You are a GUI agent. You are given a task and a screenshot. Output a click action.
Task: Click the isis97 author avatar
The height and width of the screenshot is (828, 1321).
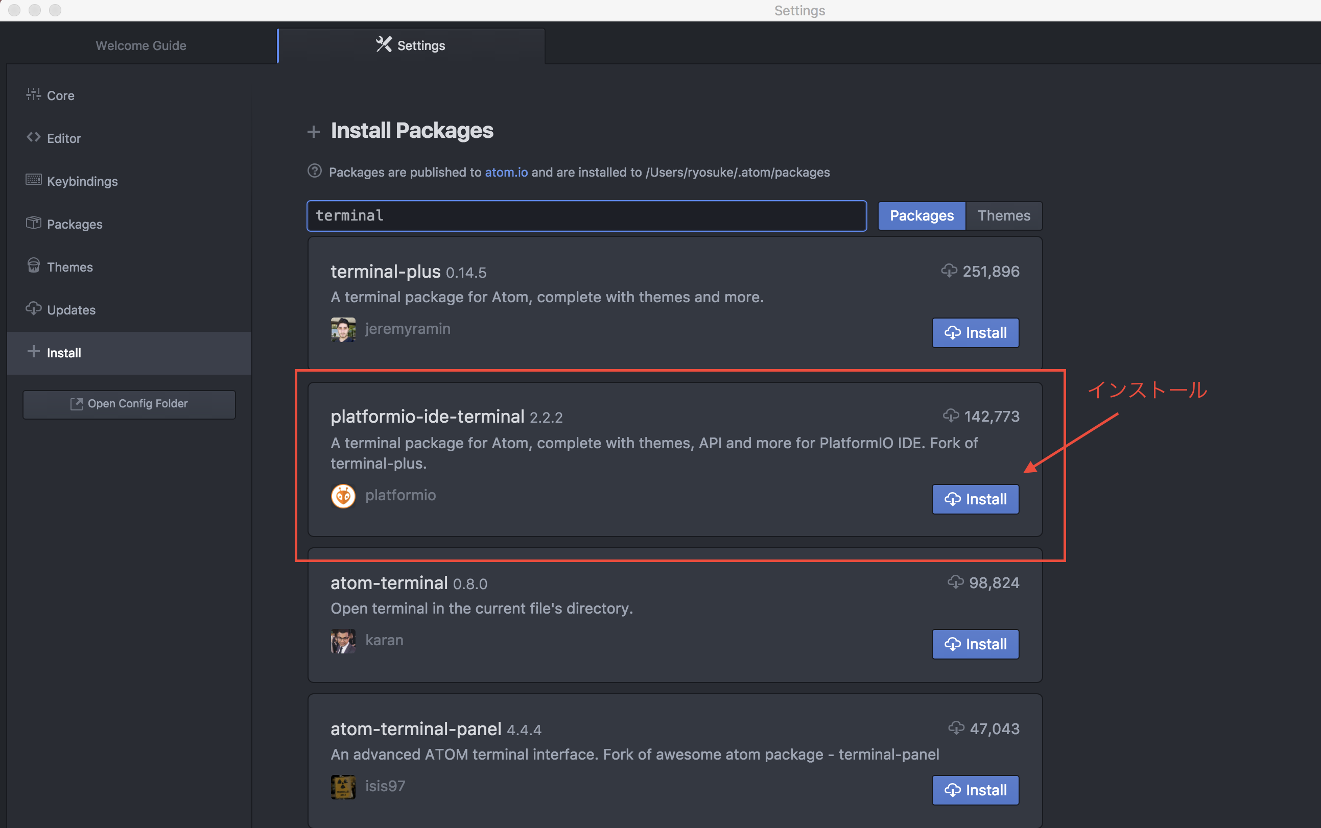point(343,788)
